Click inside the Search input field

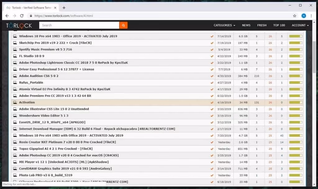pyautogui.click(x=79, y=25)
